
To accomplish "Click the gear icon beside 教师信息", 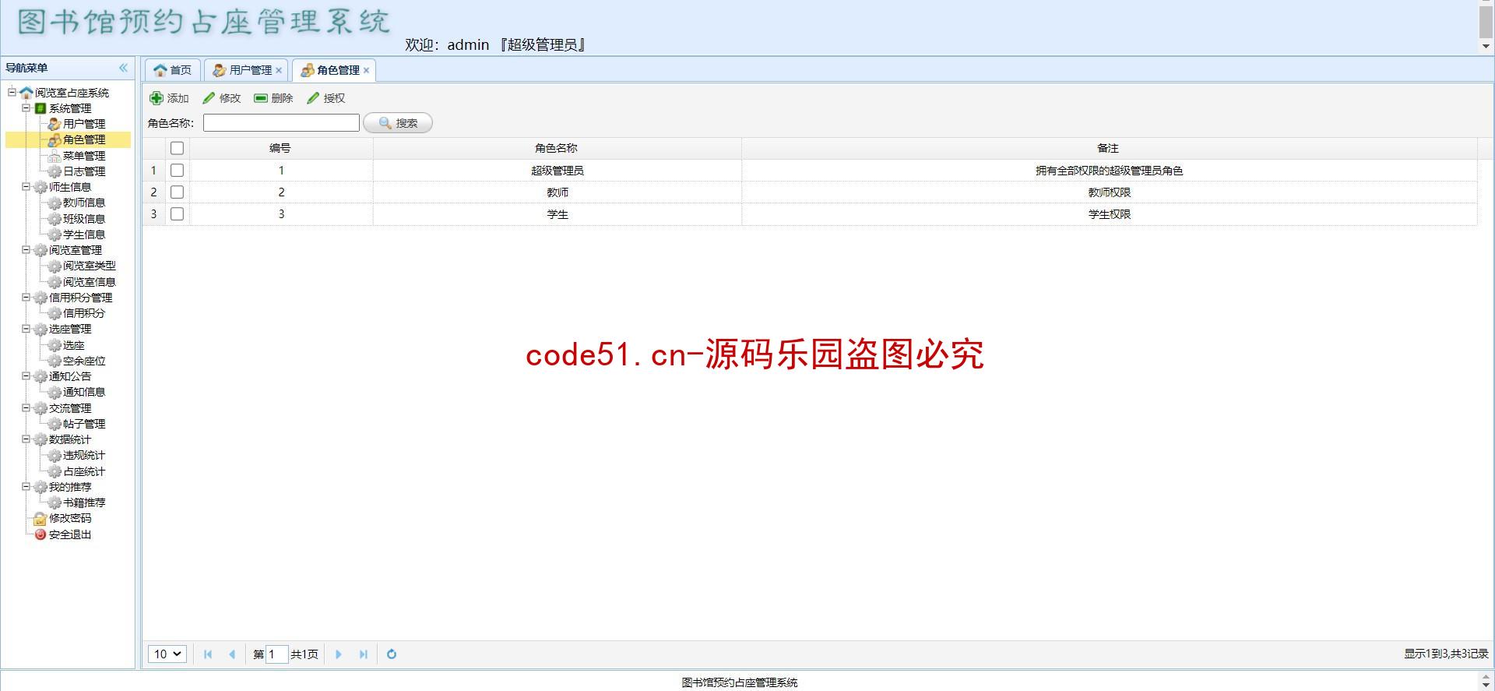I will 55,203.
